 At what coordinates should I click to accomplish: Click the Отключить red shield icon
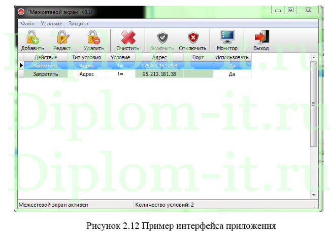pos(192,38)
